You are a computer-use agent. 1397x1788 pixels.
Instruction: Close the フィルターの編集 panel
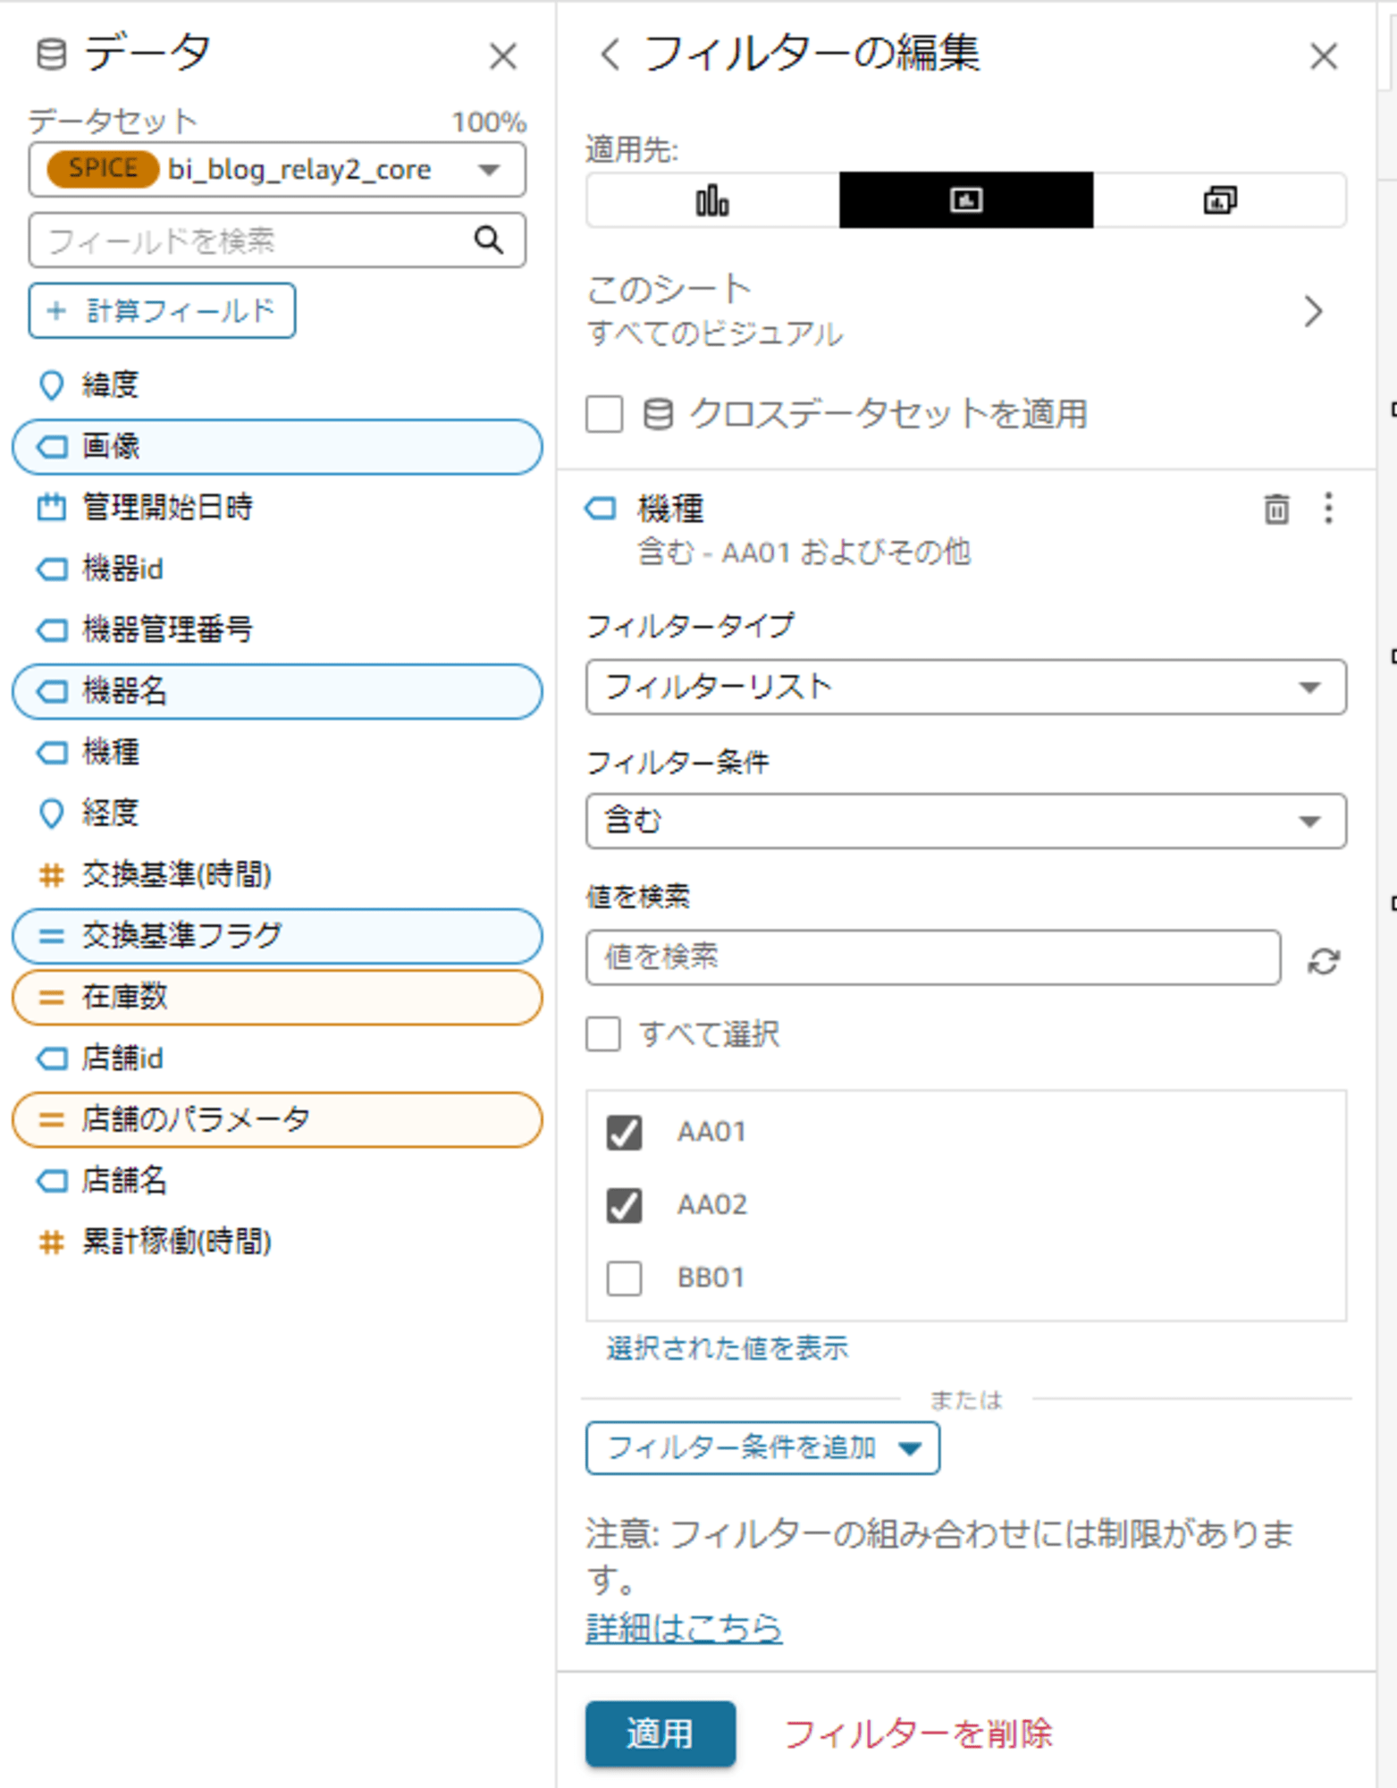1324,56
